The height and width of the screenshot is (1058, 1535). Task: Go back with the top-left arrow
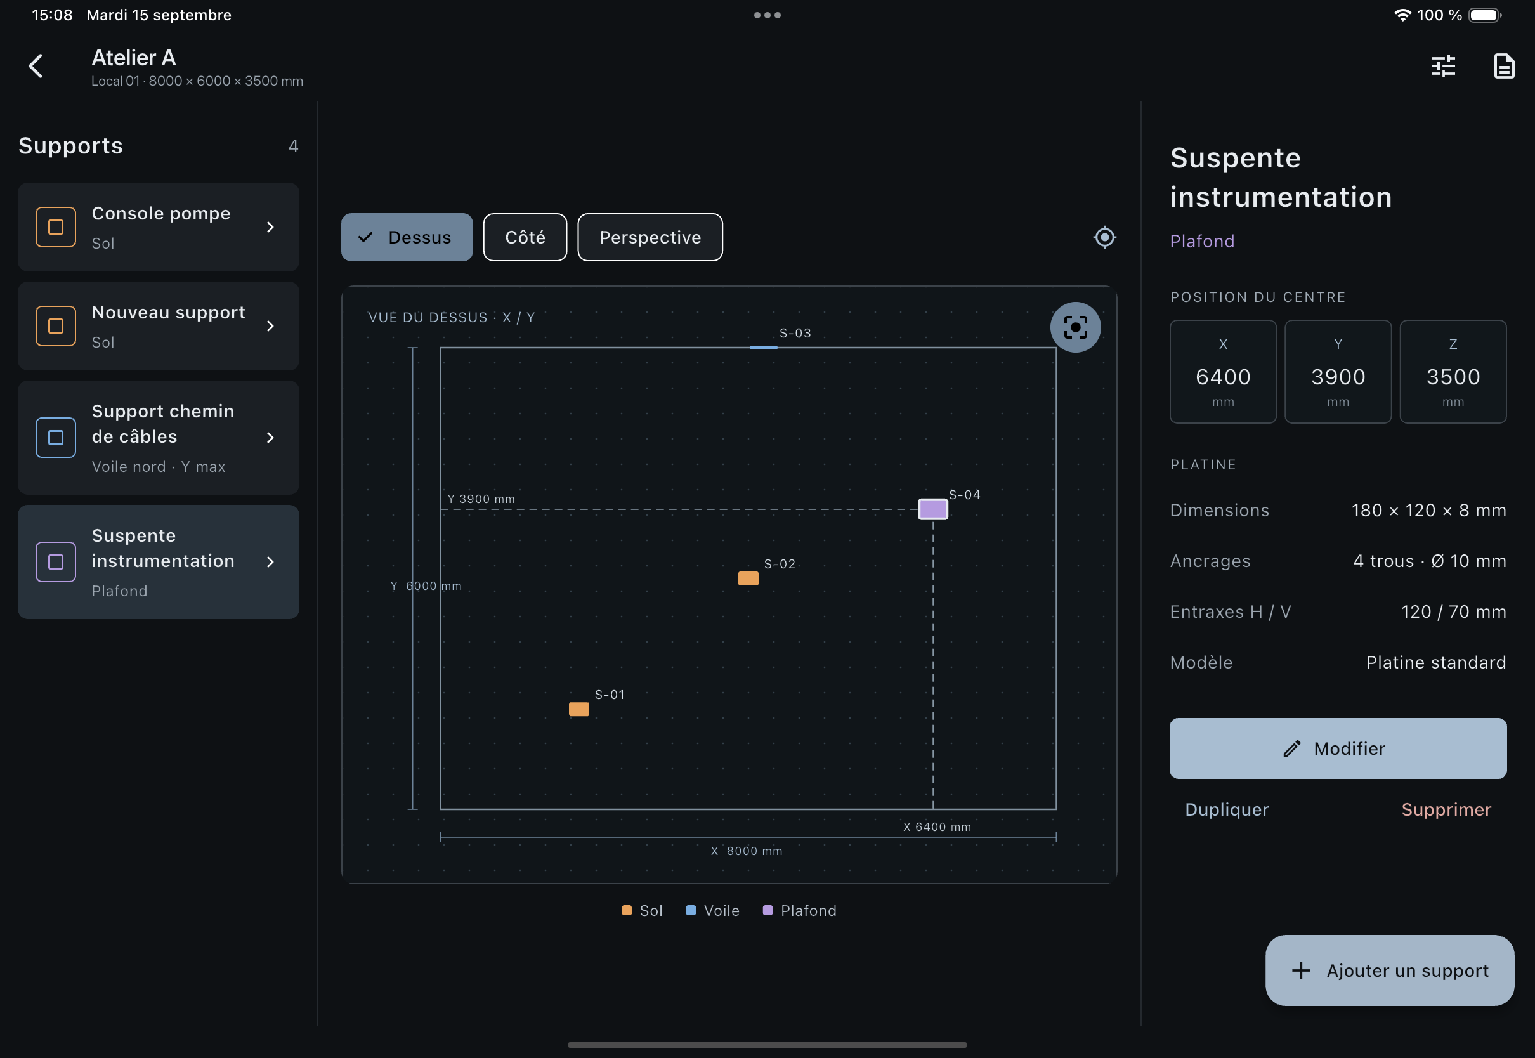coord(36,67)
